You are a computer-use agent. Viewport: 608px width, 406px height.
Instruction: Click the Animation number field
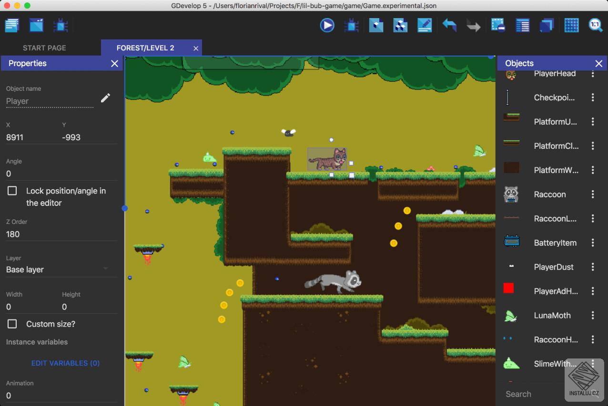point(61,396)
